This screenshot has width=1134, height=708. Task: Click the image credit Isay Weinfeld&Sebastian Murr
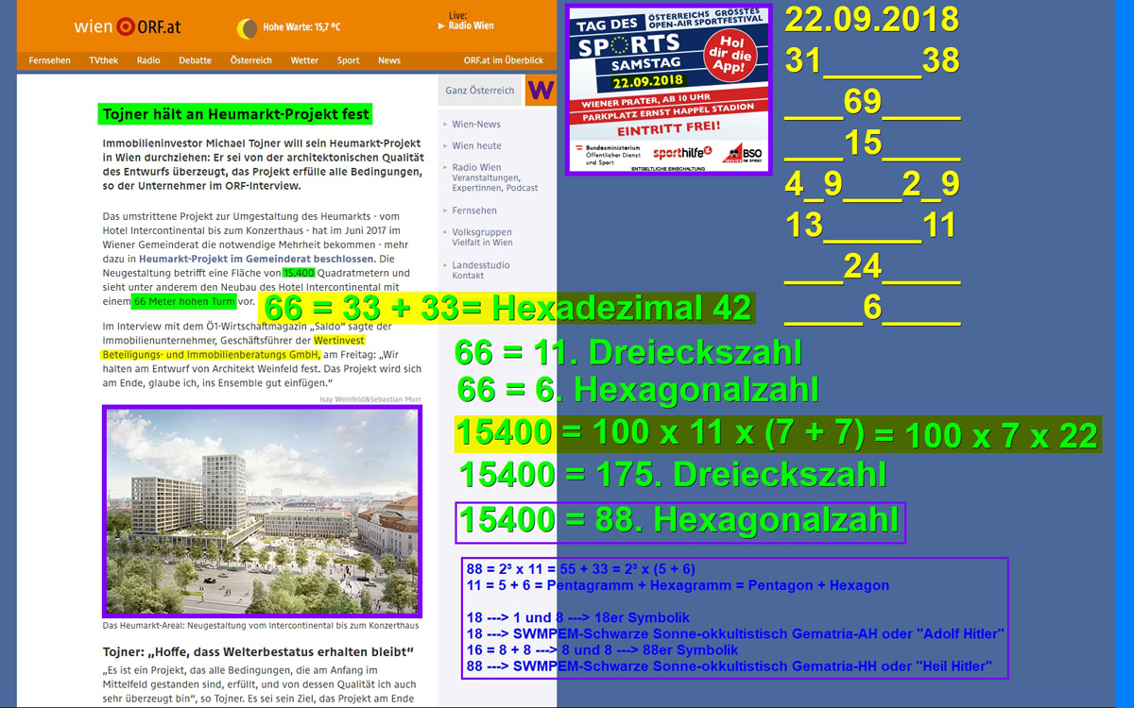371,400
